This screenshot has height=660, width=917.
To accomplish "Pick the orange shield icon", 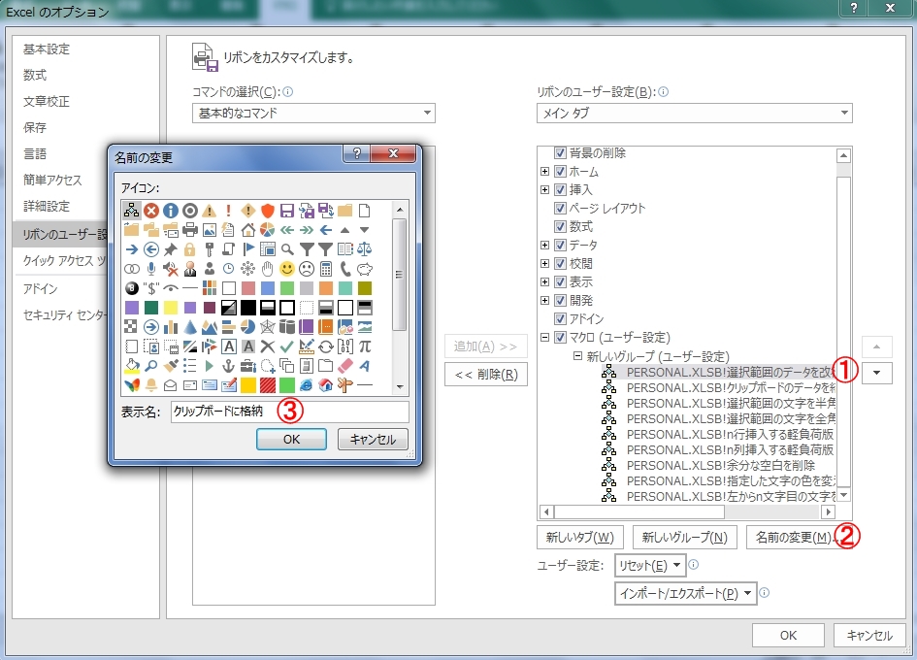I will (267, 211).
